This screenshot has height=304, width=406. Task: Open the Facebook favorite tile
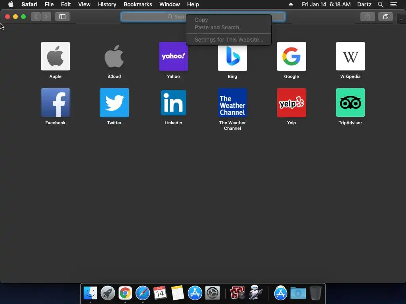56,103
